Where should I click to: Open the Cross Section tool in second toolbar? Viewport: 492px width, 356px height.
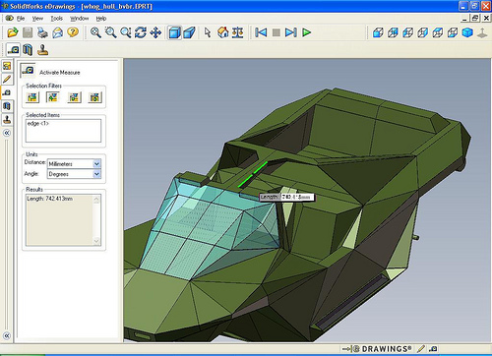click(28, 50)
